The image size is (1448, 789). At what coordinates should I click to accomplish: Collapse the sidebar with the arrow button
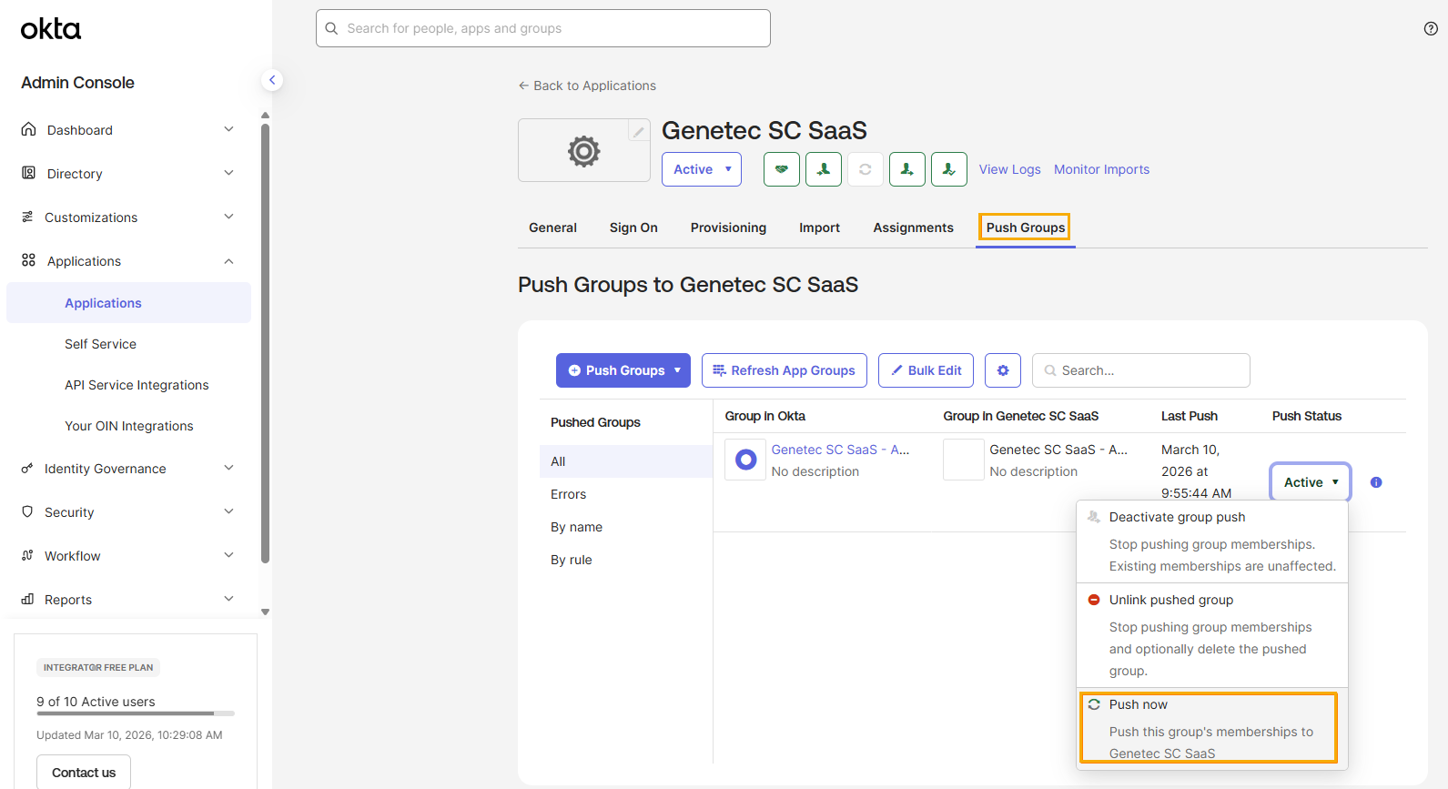[x=271, y=80]
